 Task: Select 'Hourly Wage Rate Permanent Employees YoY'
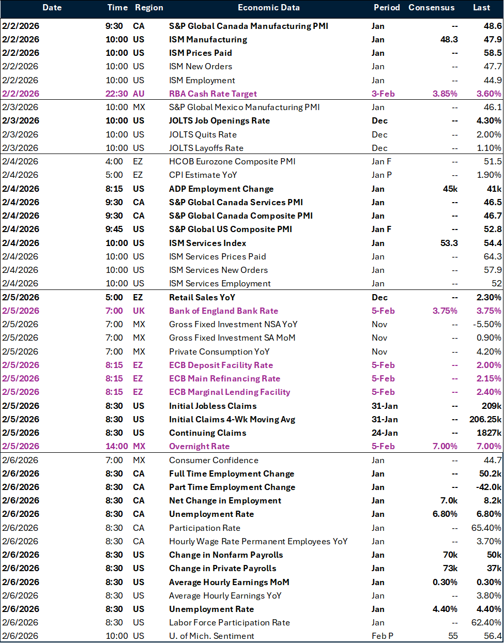pos(258,541)
